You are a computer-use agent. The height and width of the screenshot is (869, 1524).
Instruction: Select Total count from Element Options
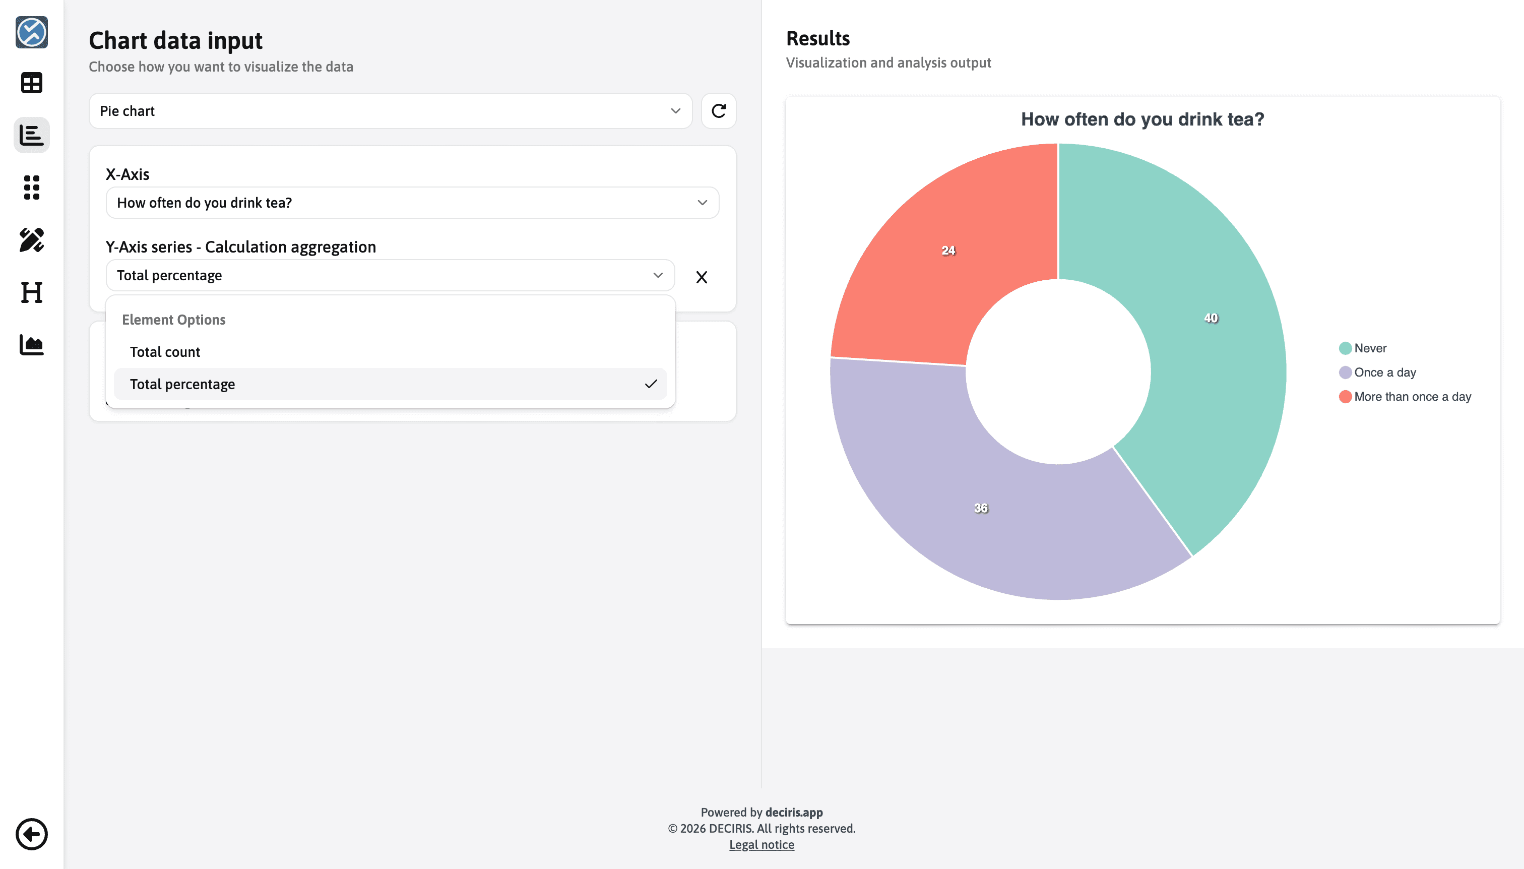165,351
